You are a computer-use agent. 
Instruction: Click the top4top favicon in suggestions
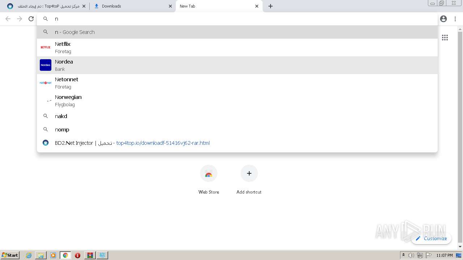46,143
